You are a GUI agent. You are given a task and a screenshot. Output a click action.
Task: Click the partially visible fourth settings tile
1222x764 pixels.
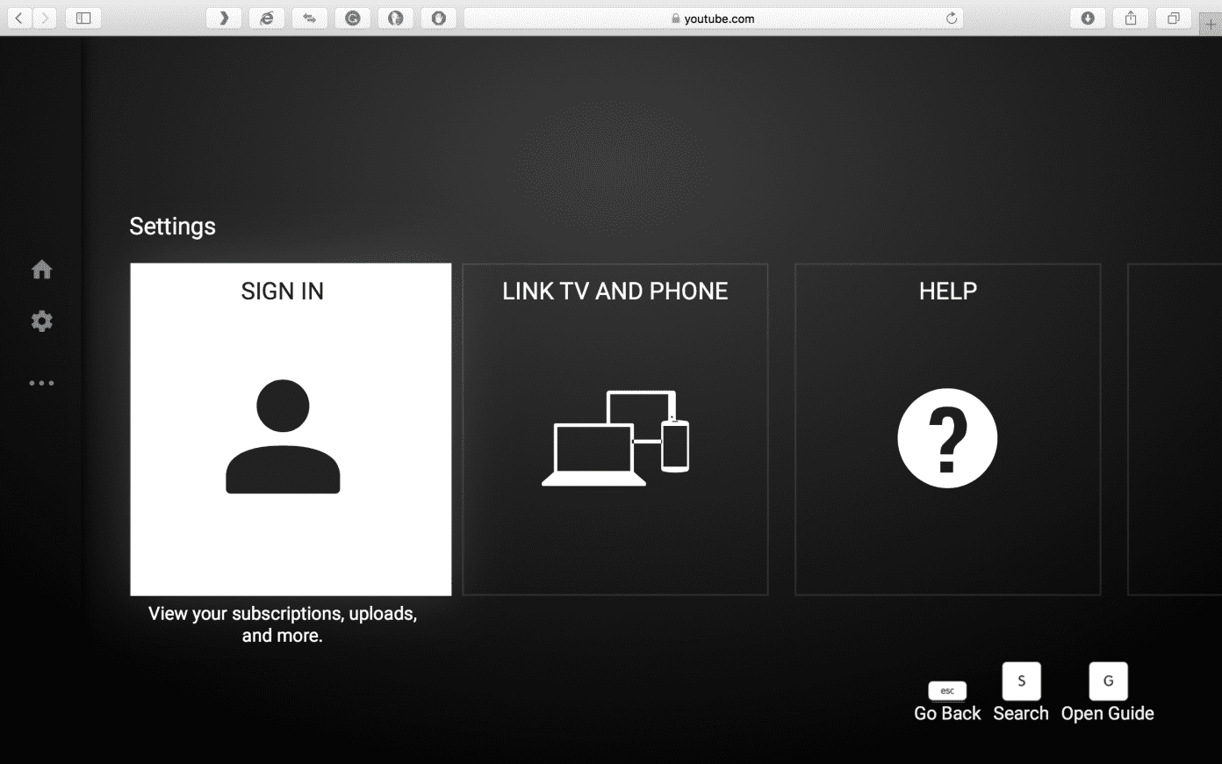pyautogui.click(x=1175, y=429)
